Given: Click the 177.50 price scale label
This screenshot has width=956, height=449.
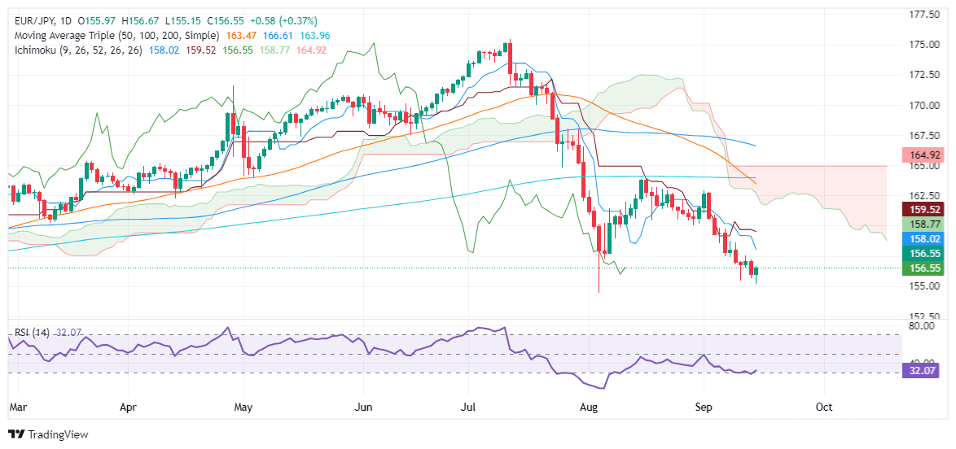Looking at the screenshot, I should click(927, 14).
